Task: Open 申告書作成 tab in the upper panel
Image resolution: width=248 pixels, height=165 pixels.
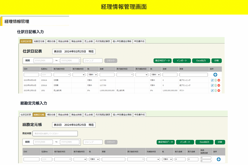Action: click(139, 41)
